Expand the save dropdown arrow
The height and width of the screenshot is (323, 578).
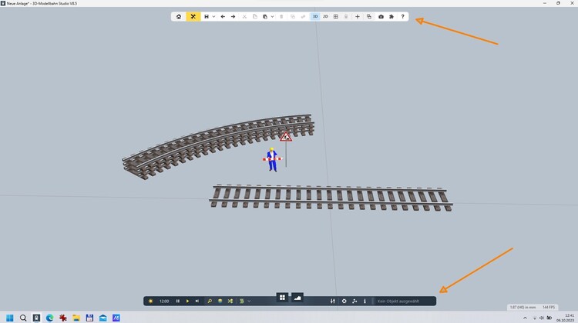coord(213,16)
